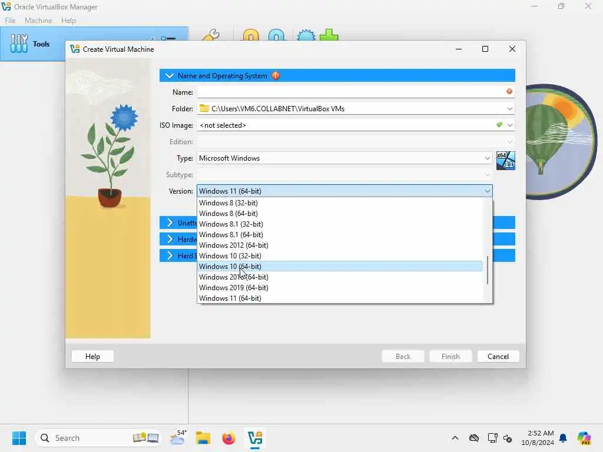The width and height of the screenshot is (603, 452).
Task: Click the Add green plus toolbar icon
Action: click(329, 35)
